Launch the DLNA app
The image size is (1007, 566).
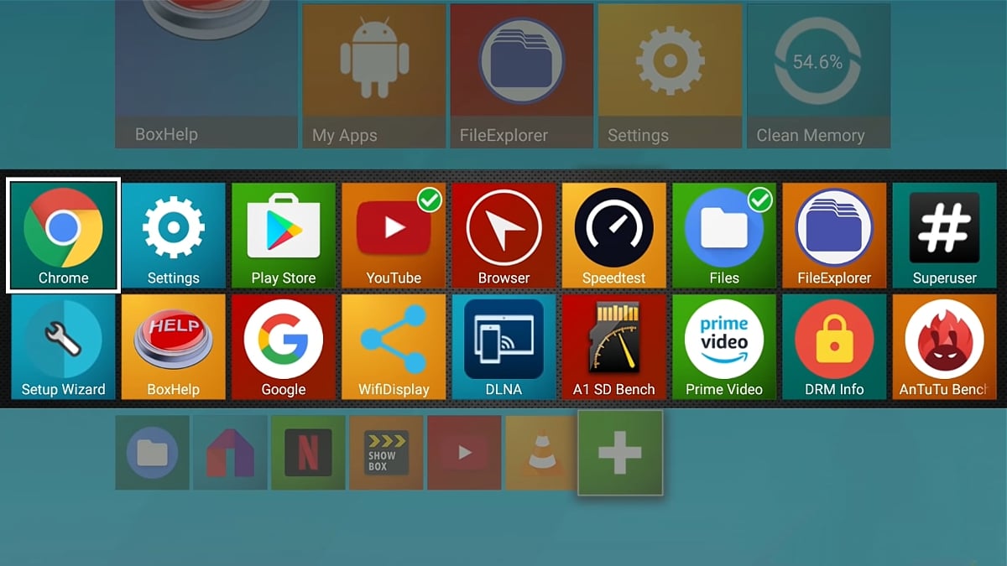[x=503, y=347]
